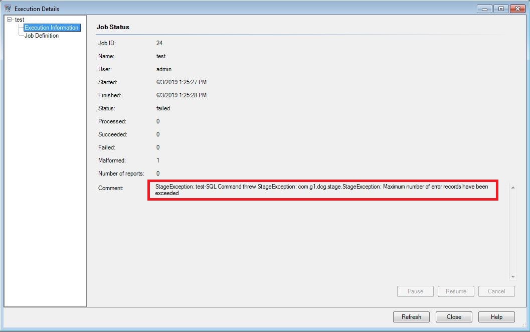Click the User value admin
530x332 pixels.
click(164, 69)
